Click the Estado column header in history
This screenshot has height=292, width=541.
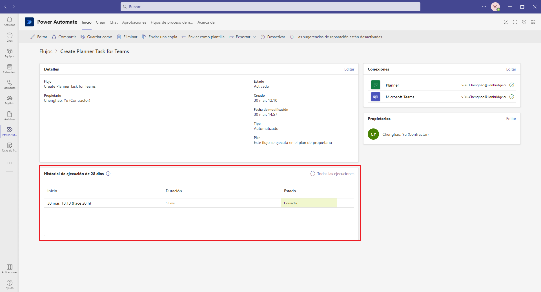[x=290, y=191]
